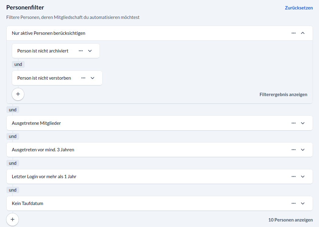
Task: Add a condition inside the active persons group
Action: [x=18, y=94]
